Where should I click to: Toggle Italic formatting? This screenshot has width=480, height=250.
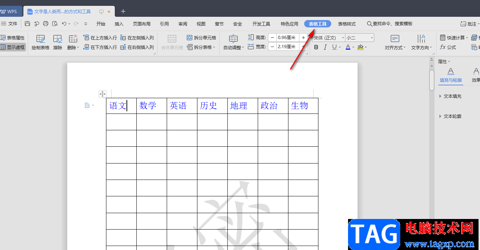325,47
